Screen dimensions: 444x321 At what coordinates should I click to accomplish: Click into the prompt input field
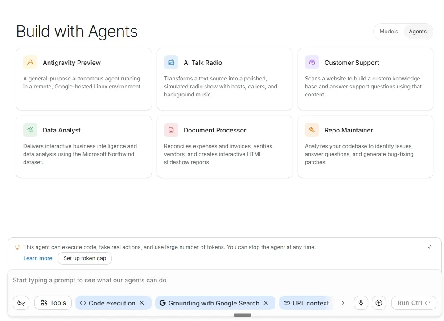click(224, 281)
